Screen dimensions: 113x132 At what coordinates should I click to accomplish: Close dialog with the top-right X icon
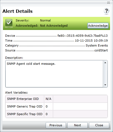pyautogui.click(x=108, y=2)
